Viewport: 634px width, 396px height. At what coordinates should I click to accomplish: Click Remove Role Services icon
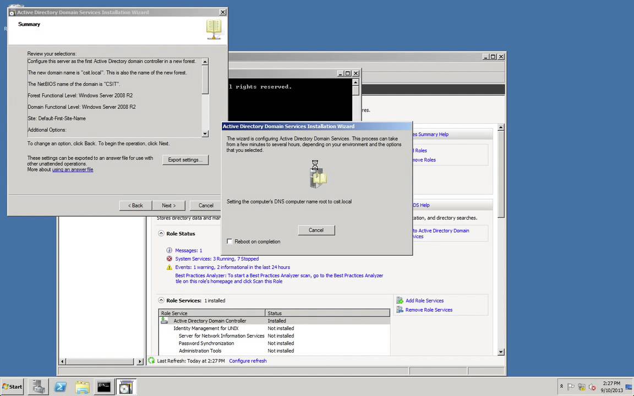[400, 310]
